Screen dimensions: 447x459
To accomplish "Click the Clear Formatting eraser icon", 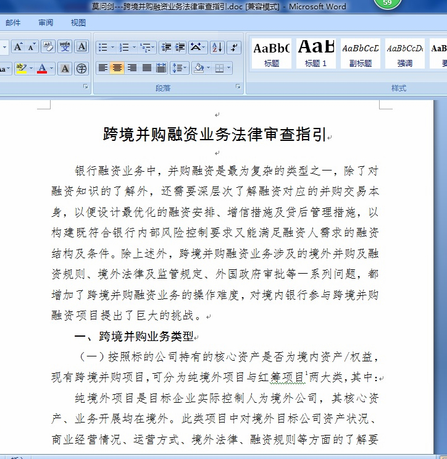I will point(48,47).
